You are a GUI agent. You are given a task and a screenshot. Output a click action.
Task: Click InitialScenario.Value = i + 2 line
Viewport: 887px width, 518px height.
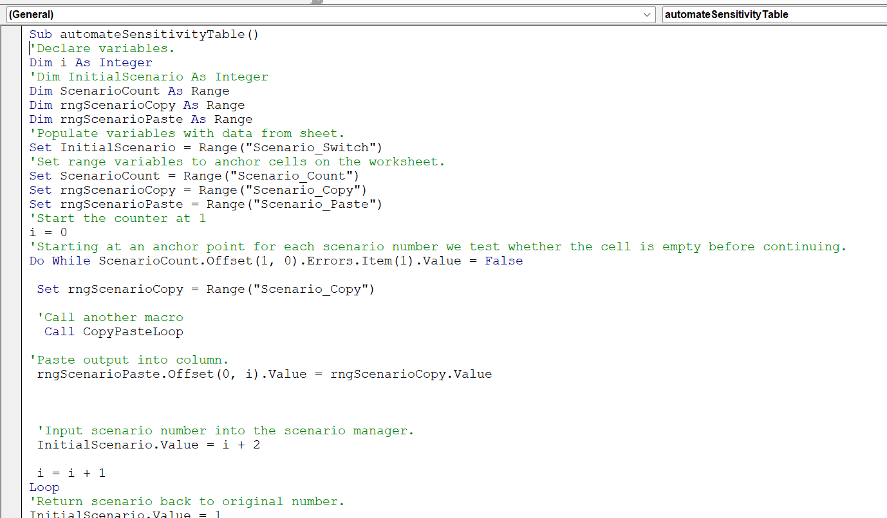[149, 445]
